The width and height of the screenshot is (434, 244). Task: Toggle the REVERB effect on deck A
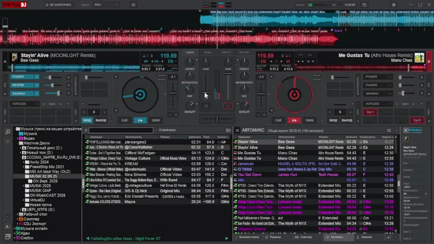tap(22, 85)
